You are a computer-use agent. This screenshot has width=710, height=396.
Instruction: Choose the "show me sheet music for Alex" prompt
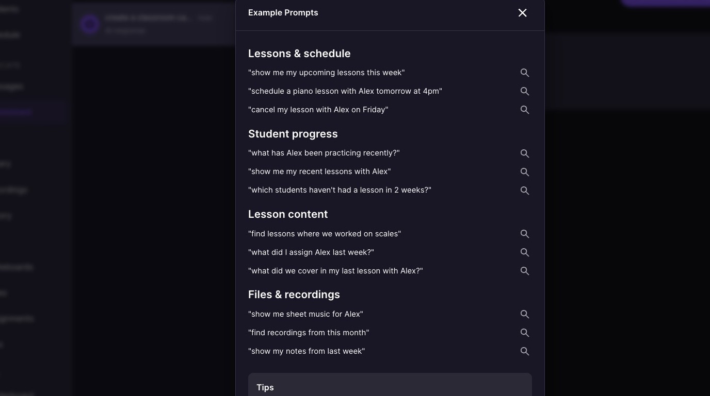(x=305, y=314)
